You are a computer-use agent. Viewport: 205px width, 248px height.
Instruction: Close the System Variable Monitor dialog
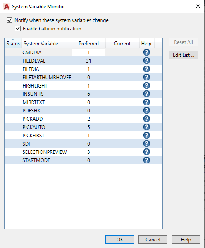click(x=198, y=6)
